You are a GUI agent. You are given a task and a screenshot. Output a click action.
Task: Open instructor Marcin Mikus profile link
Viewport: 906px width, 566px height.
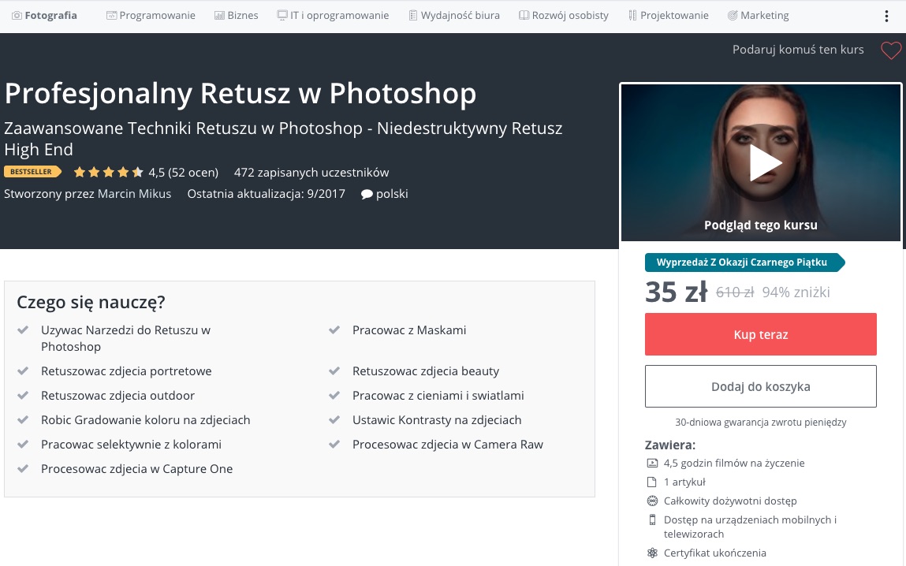coord(134,194)
